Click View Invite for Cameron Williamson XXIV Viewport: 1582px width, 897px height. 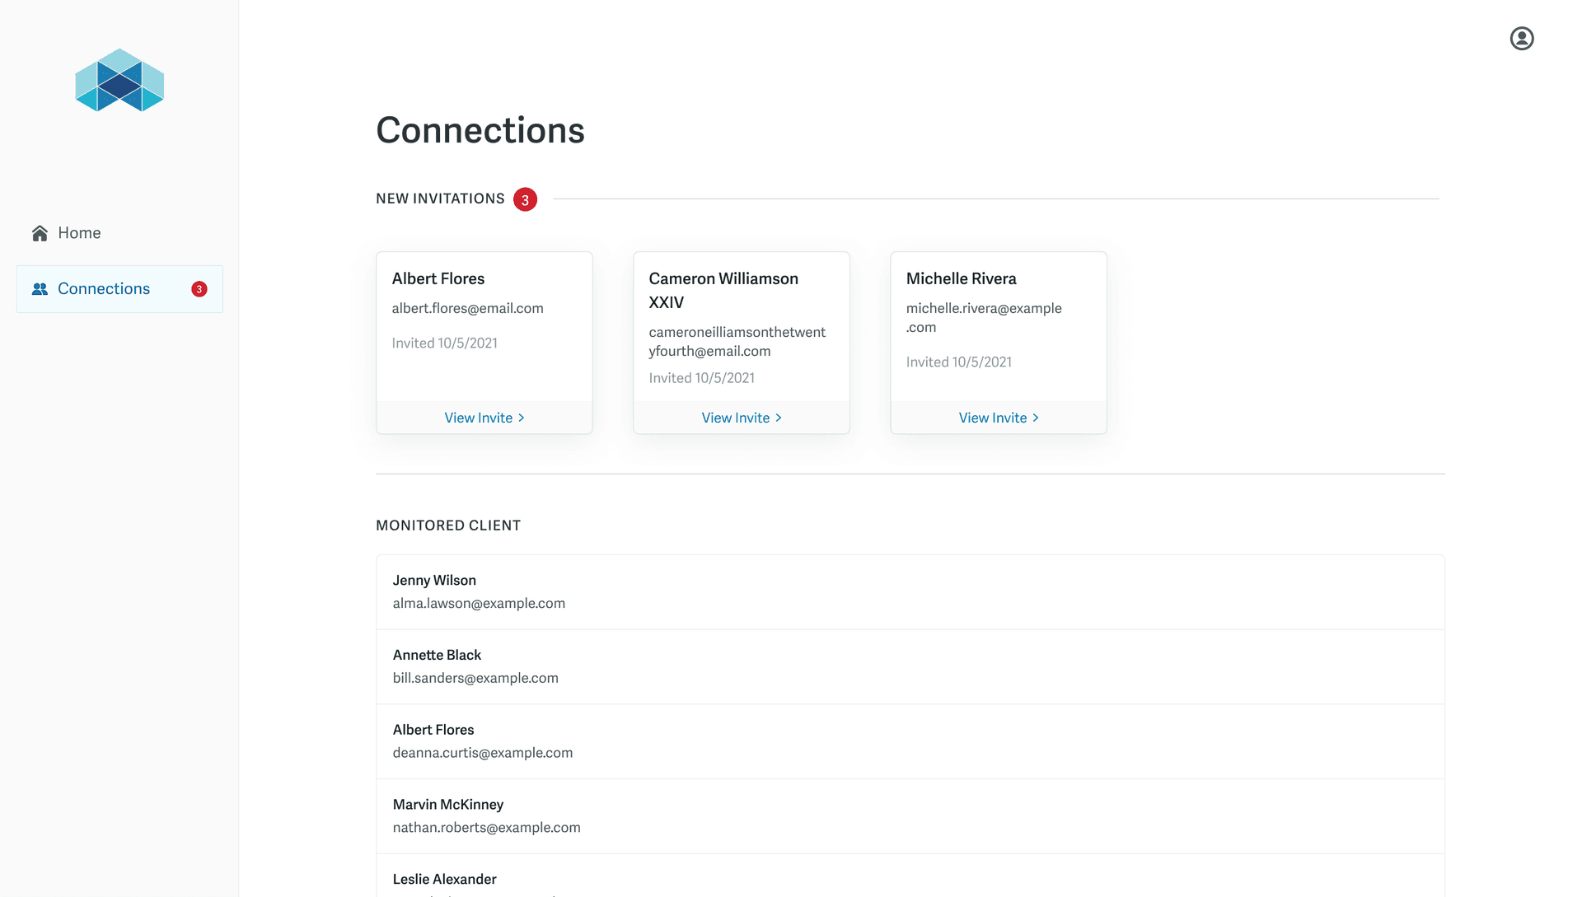(736, 418)
